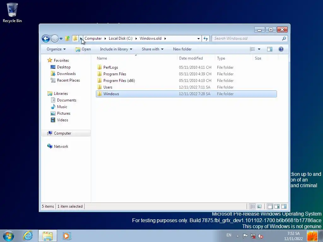Viewport: 323px width, 242px height.
Task: Click the Windows.old breadcrumb segment
Action: point(150,38)
